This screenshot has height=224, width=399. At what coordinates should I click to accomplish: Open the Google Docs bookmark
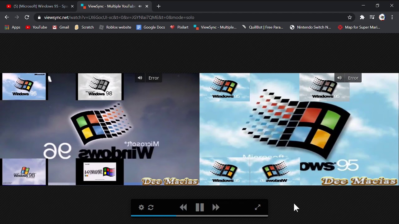[151, 27]
